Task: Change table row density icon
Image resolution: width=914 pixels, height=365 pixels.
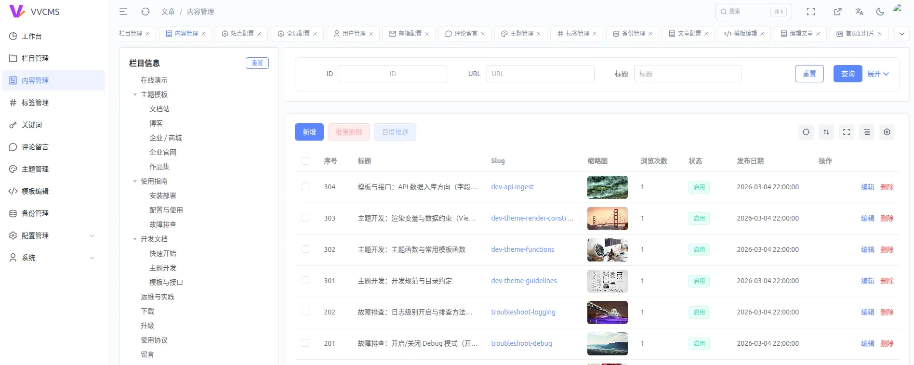Action: (x=867, y=132)
